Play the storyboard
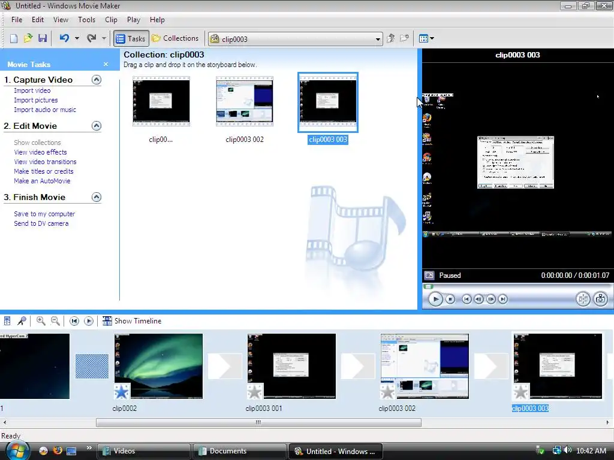Image resolution: width=614 pixels, height=460 pixels. pyautogui.click(x=89, y=321)
